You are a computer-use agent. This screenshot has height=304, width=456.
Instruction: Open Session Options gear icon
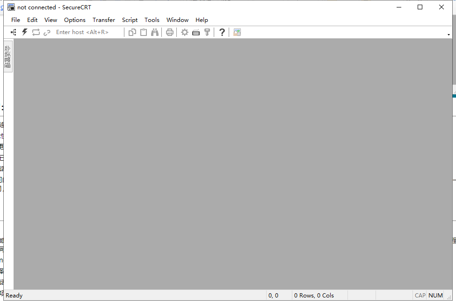(185, 32)
